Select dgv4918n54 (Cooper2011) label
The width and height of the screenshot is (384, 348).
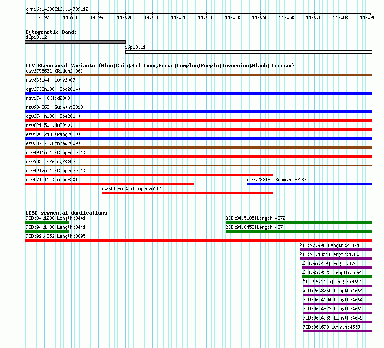[132, 189]
